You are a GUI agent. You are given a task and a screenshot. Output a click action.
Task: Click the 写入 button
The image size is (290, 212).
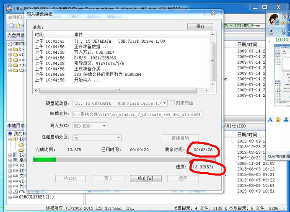click(109, 178)
